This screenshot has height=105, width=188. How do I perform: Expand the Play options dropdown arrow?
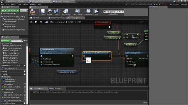tap(102, 12)
